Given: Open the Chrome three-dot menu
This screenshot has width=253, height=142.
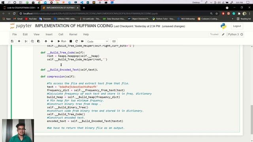Looking at the screenshot, I should click(x=250, y=13).
